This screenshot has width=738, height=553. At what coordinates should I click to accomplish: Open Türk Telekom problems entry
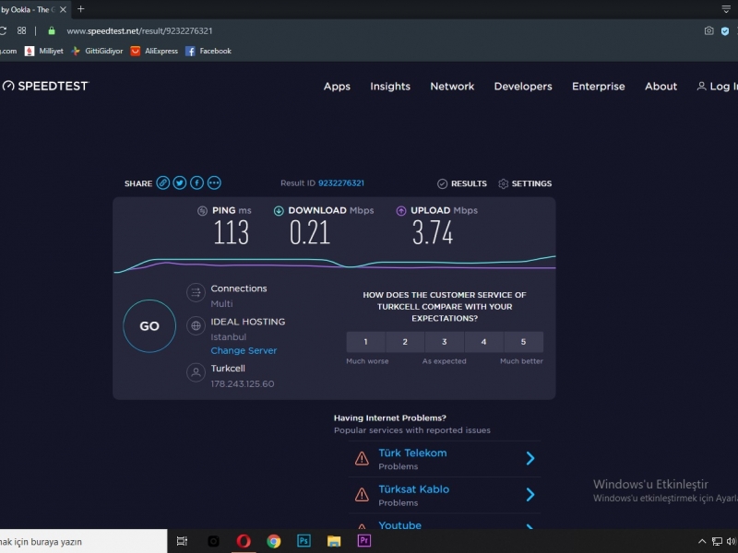pos(445,459)
